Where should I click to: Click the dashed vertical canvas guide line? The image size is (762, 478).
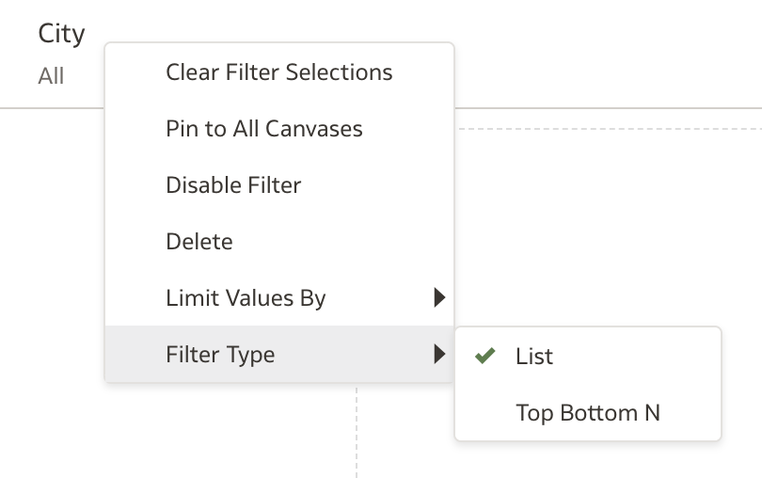[357, 433]
